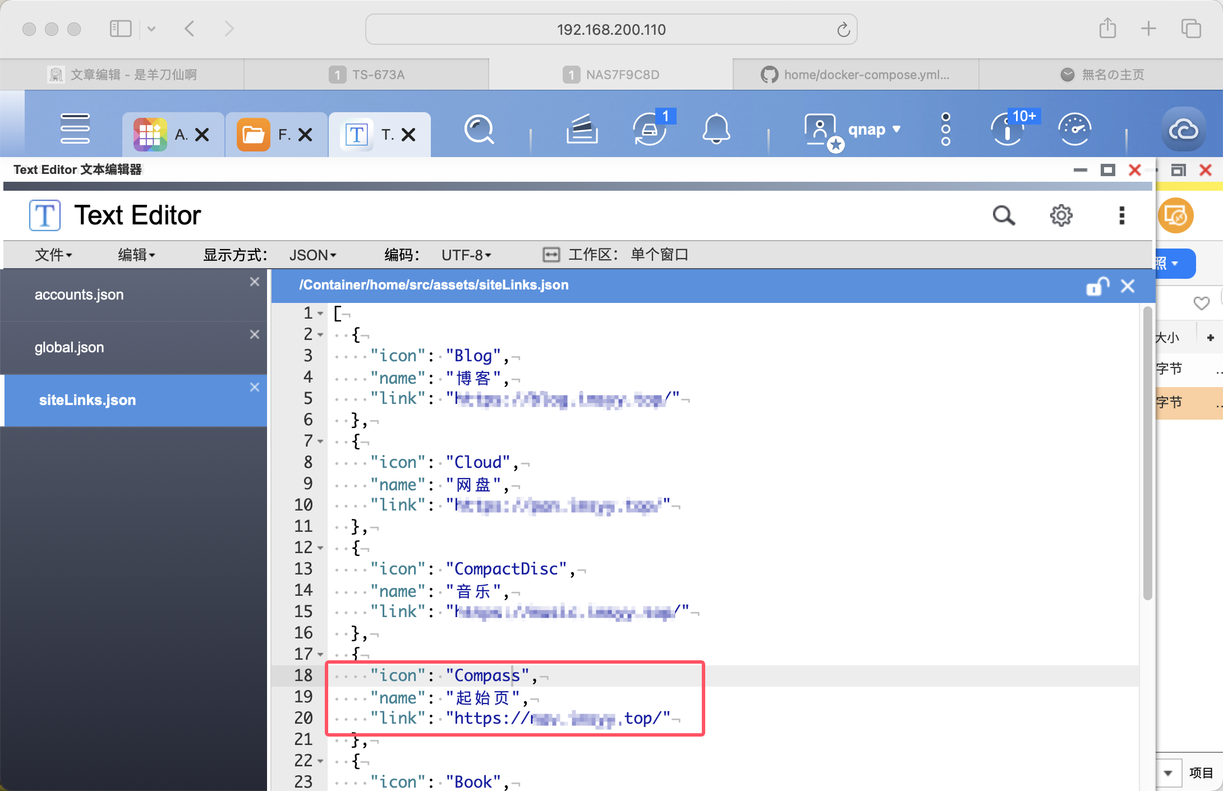Open a new Safari tab with plus
The image size is (1223, 791).
click(1148, 29)
